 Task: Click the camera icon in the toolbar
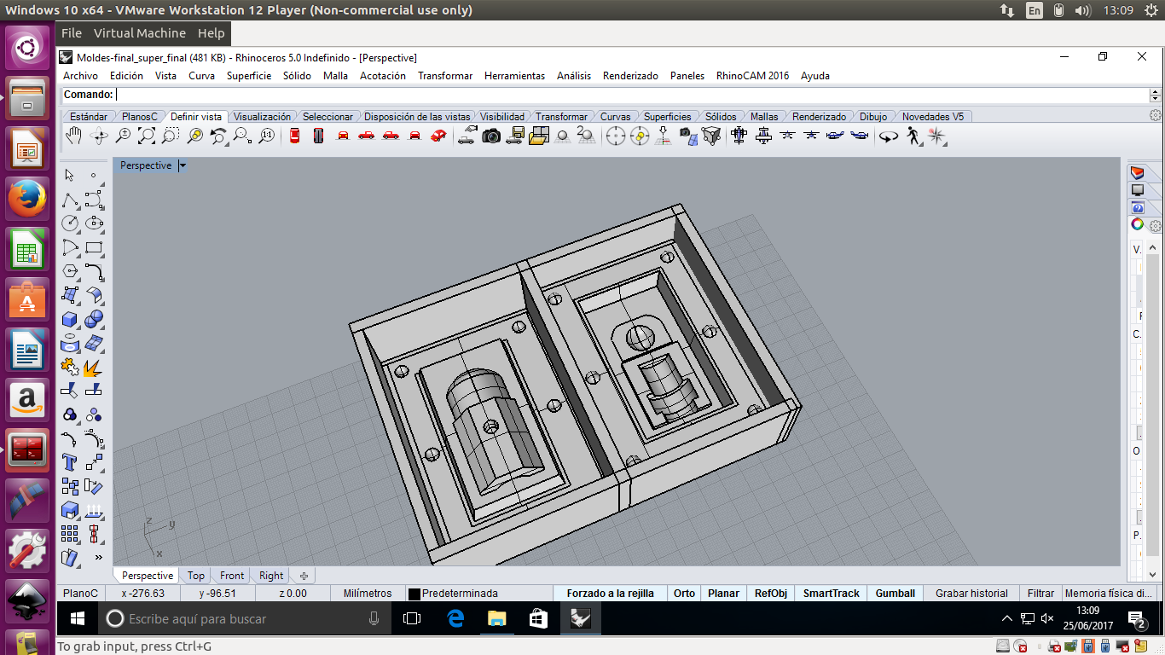pos(491,136)
